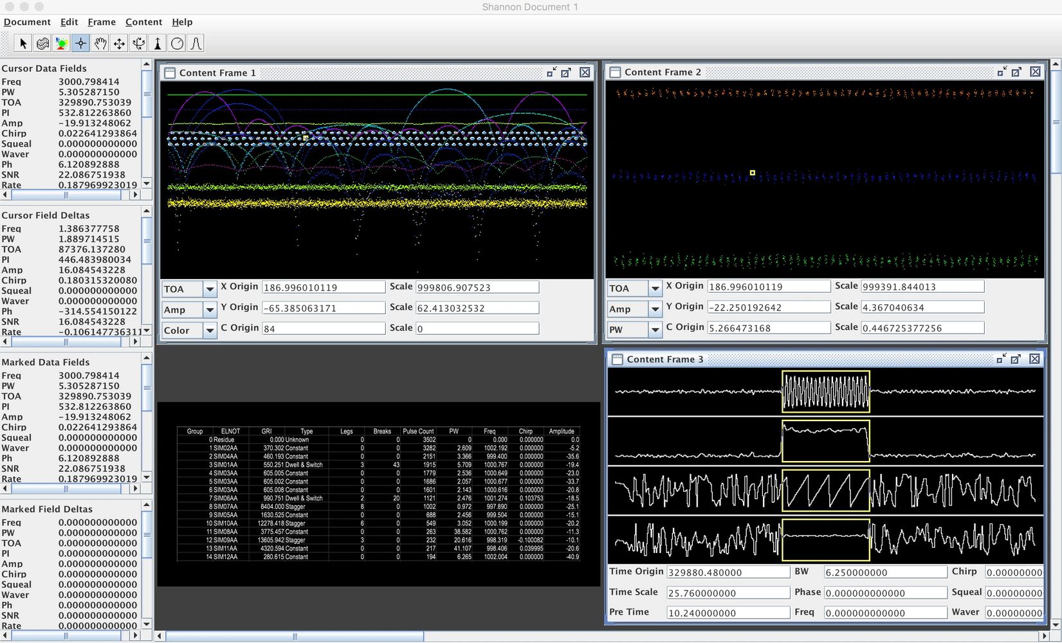The image size is (1062, 643).
Task: Click Frame 3 BW field 6.250000000
Action: point(885,572)
